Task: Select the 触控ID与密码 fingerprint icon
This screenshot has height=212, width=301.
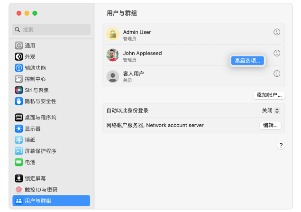Action: coord(19,189)
